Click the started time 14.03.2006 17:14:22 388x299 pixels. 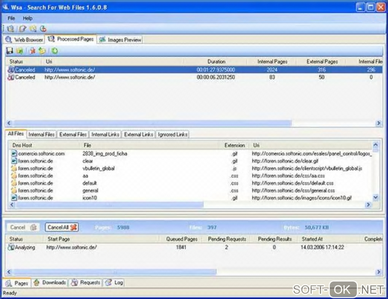tap(322, 247)
